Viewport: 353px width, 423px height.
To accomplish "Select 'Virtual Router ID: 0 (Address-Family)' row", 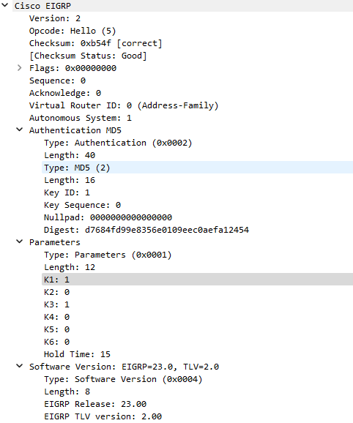I will [x=124, y=105].
